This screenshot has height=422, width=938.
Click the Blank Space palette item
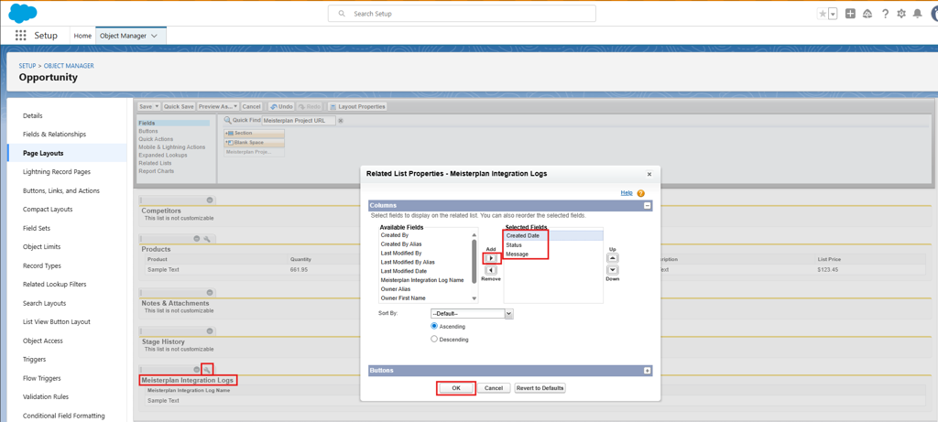point(254,142)
